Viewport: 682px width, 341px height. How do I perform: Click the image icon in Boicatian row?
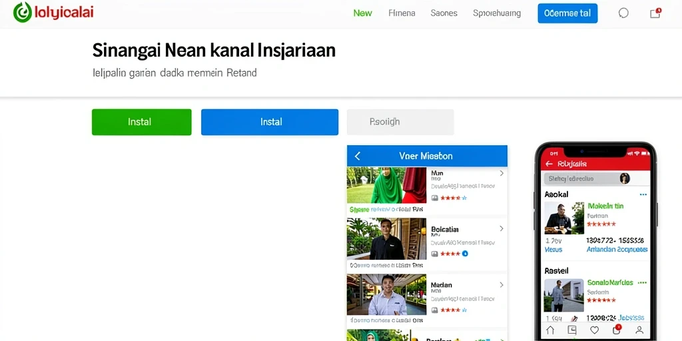434,254
